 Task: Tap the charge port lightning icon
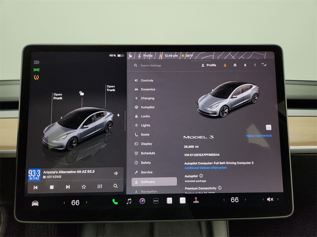[x=119, y=115]
